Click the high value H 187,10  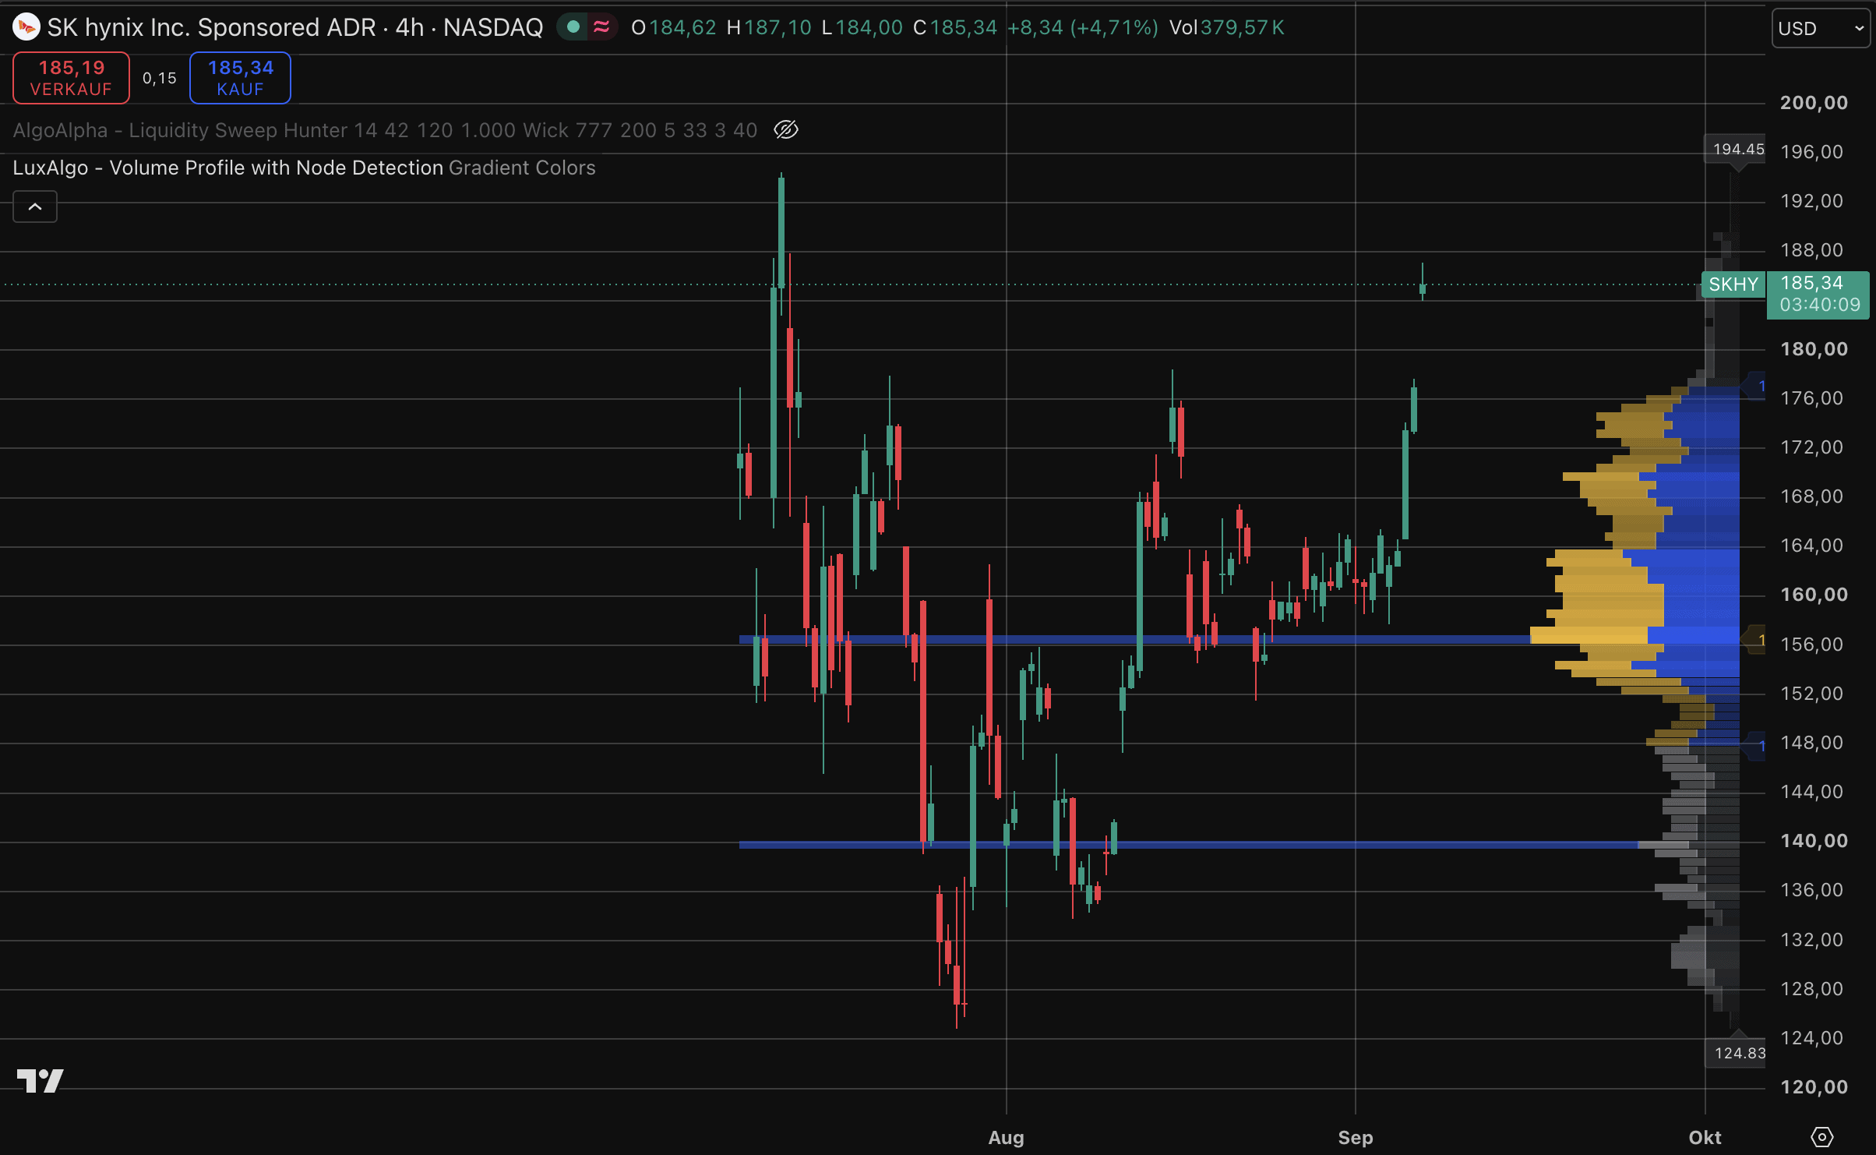point(769,28)
